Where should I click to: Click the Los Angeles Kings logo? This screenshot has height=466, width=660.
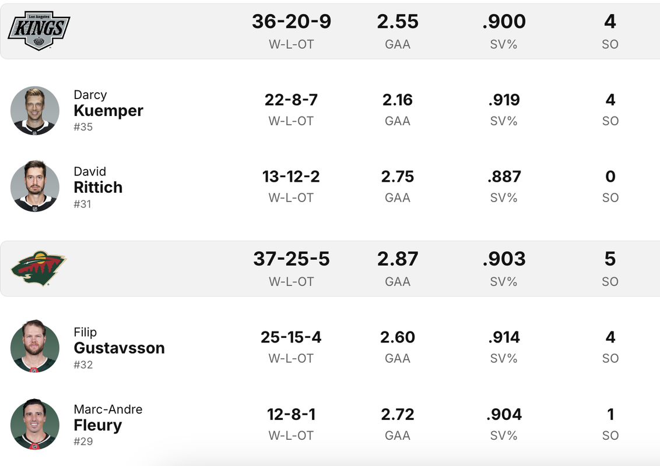38,31
